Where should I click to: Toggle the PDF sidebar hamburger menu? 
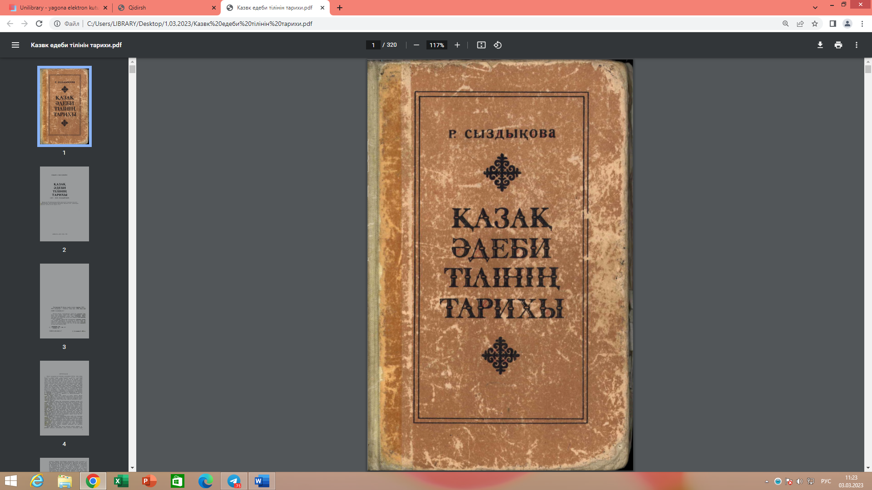pos(15,45)
